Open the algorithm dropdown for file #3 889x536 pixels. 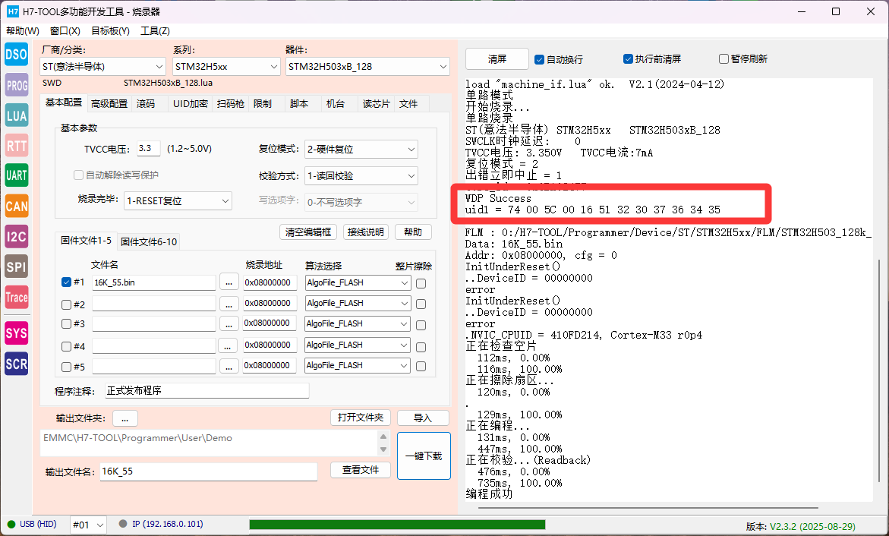[x=358, y=323]
